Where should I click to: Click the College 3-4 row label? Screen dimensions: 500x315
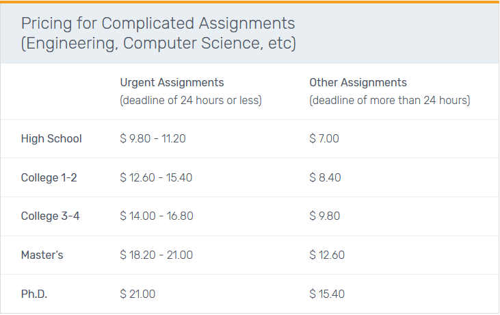50,216
